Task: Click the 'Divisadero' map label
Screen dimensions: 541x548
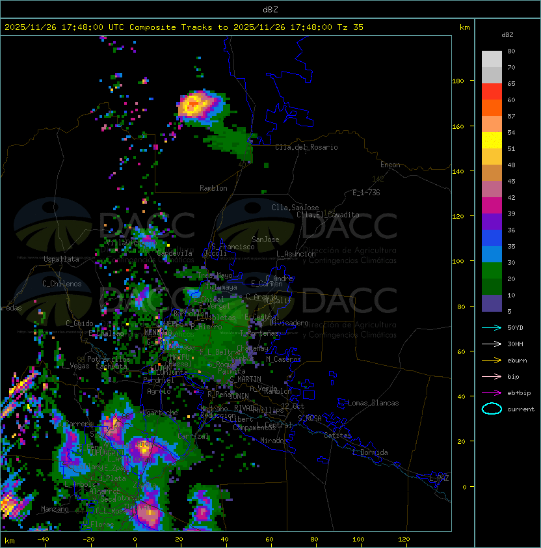Action: [289, 323]
